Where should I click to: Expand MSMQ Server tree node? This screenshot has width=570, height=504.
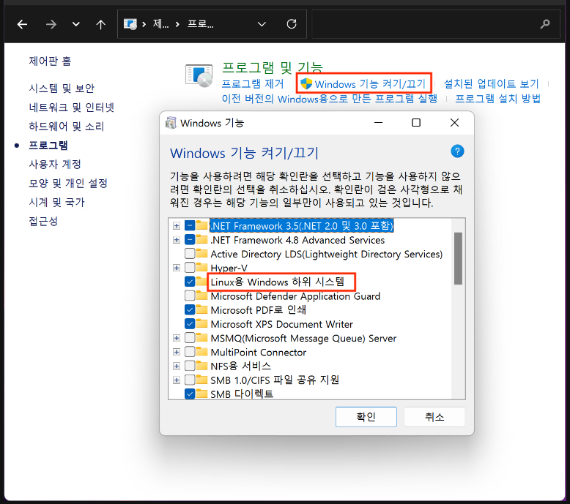[177, 338]
